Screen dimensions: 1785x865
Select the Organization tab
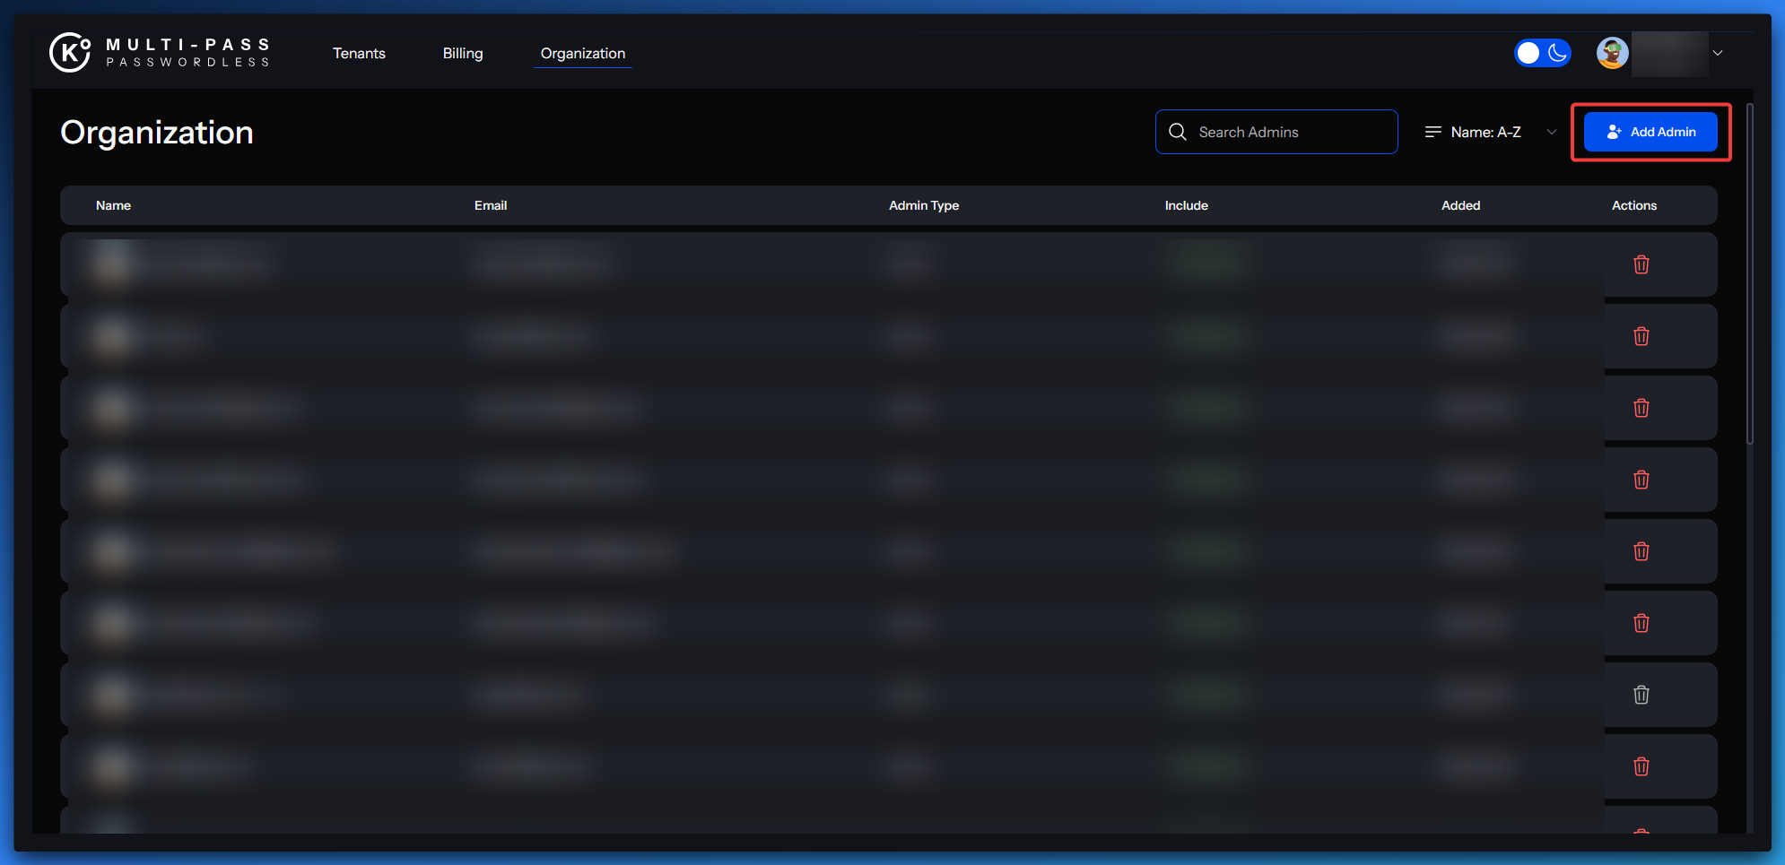tap(582, 53)
